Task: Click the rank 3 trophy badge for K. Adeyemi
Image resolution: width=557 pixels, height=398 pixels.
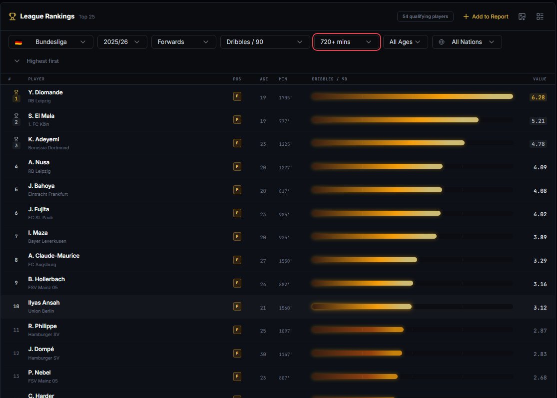Action: coord(16,143)
